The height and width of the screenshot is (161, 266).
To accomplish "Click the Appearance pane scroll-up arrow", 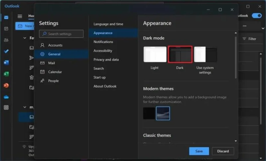I will pyautogui.click(x=236, y=33).
